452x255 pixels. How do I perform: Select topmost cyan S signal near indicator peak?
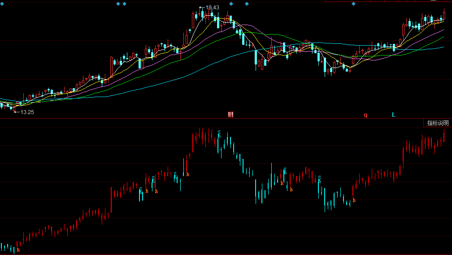click(219, 133)
